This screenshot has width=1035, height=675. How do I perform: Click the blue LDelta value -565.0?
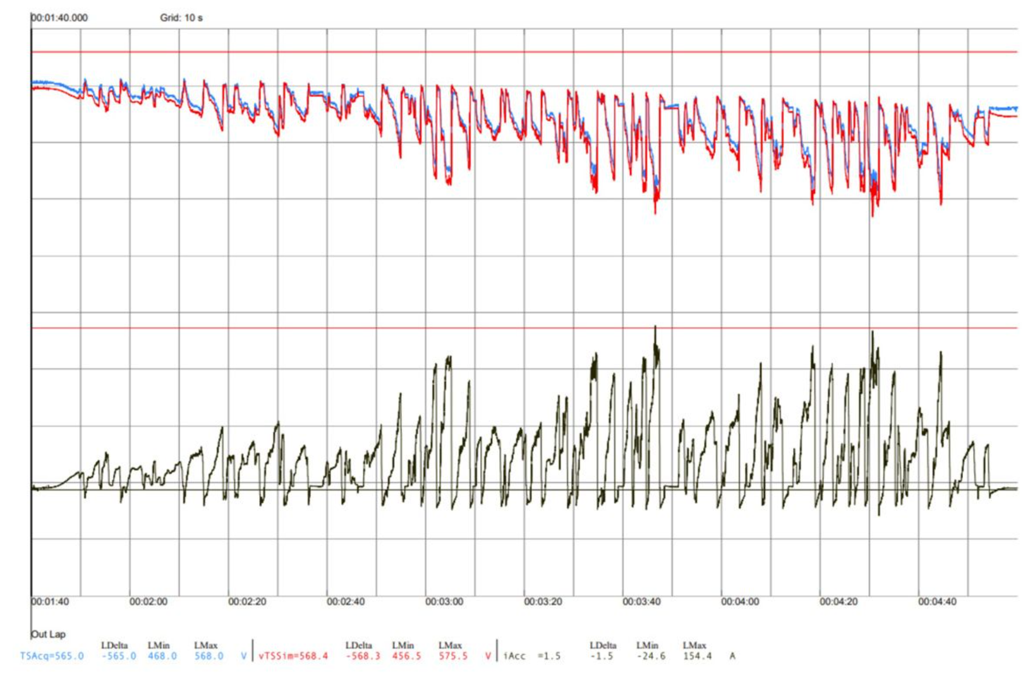(119, 656)
